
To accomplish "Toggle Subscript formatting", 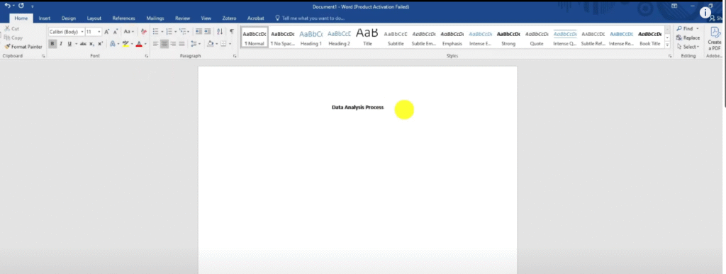I will [x=91, y=44].
